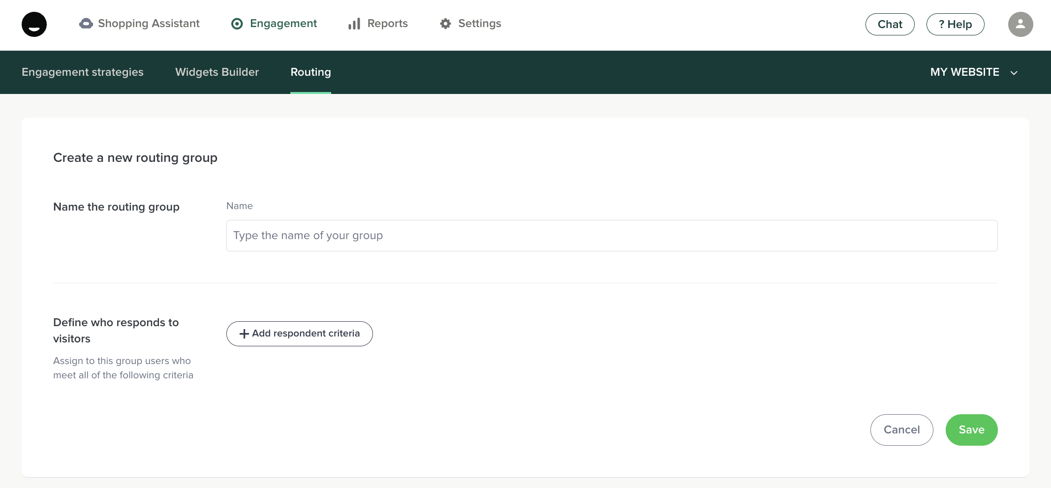Save the new routing group
This screenshot has height=488, width=1051.
pyautogui.click(x=971, y=430)
